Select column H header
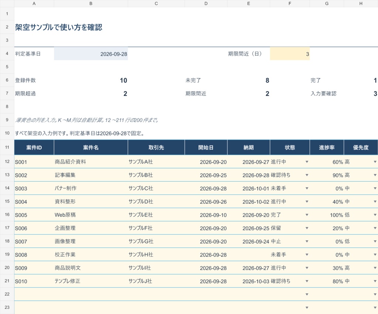The width and height of the screenshot is (378, 314). pos(361,4)
